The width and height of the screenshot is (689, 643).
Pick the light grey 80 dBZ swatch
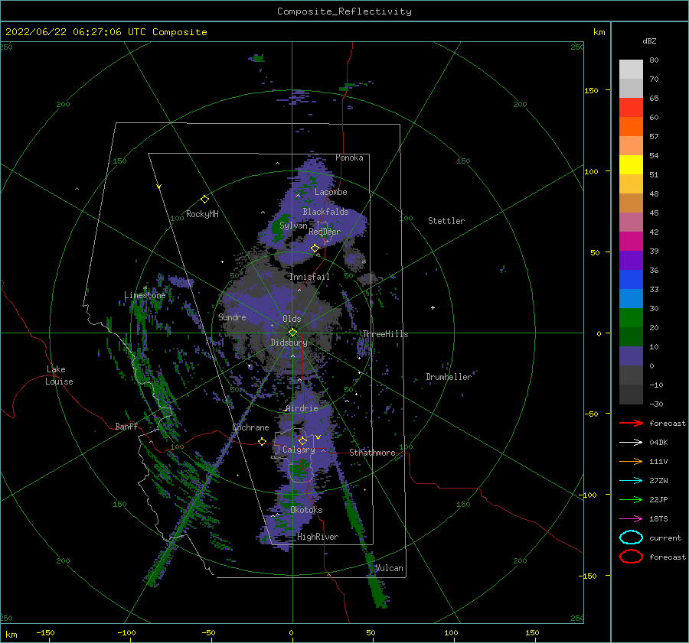(x=631, y=69)
